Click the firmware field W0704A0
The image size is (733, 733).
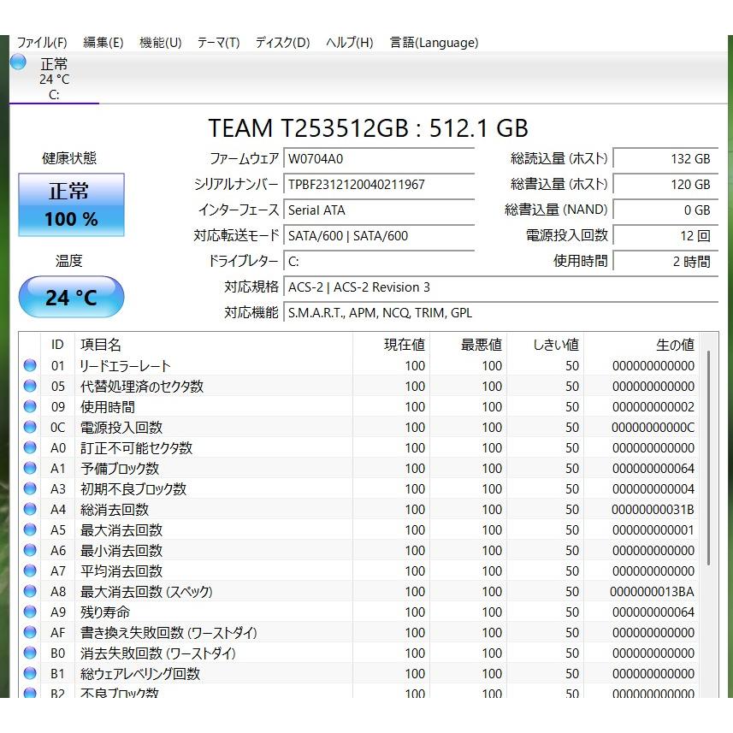[379, 159]
